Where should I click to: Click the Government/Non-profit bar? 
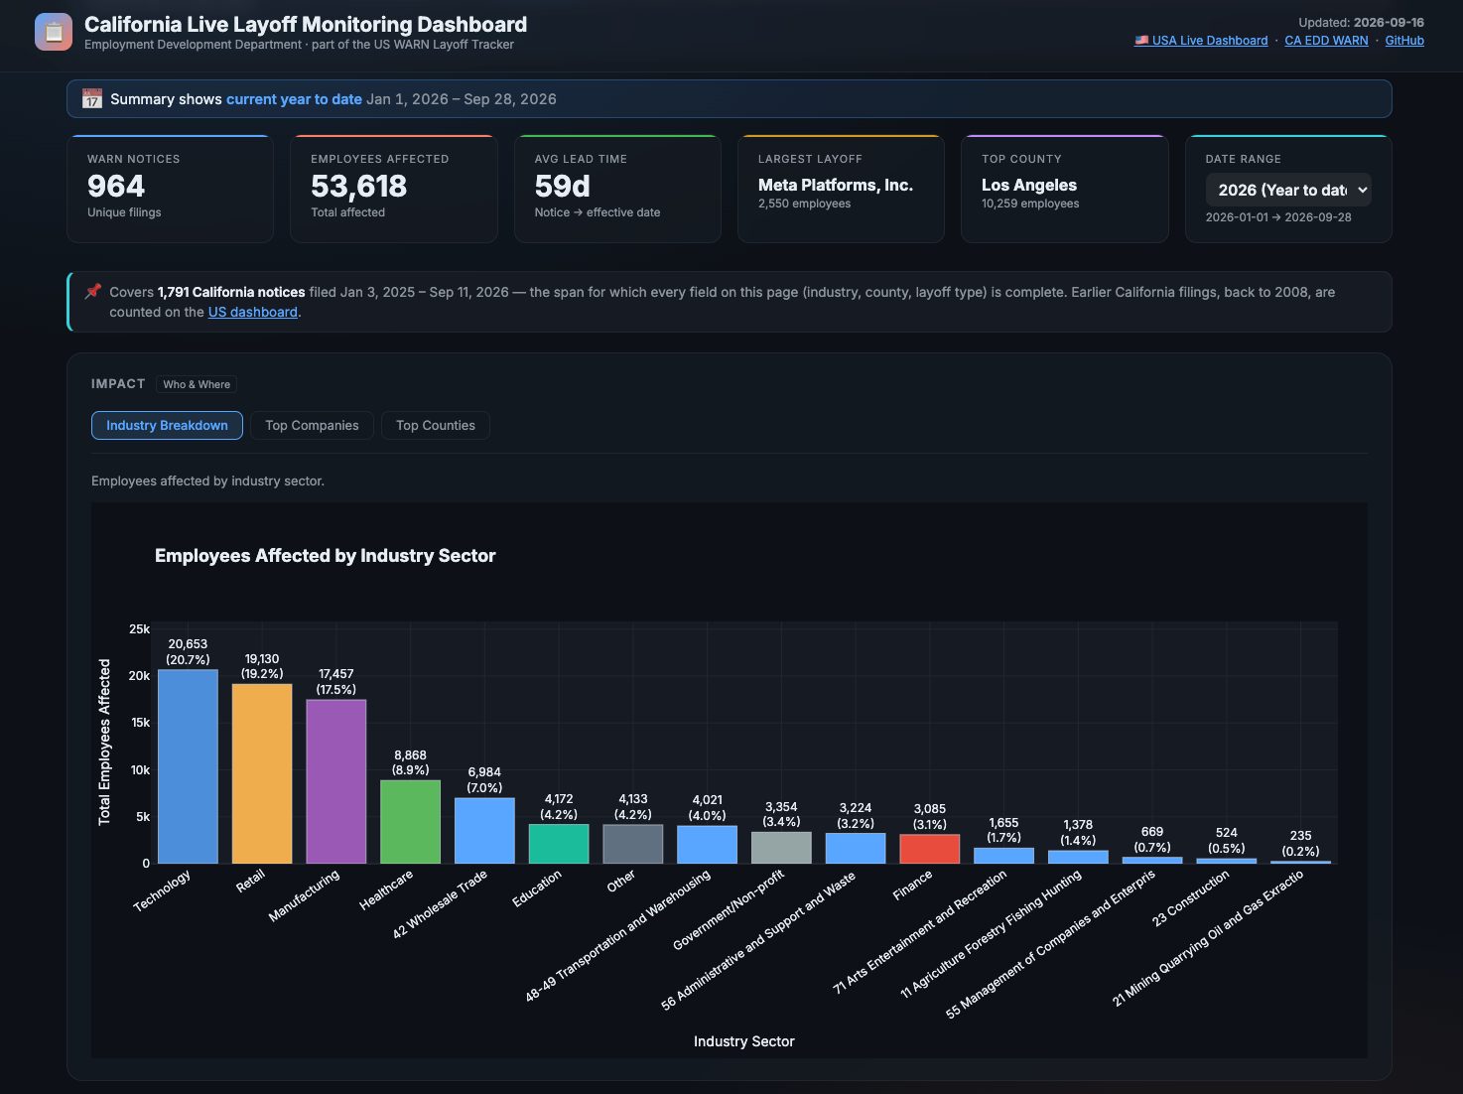[781, 848]
